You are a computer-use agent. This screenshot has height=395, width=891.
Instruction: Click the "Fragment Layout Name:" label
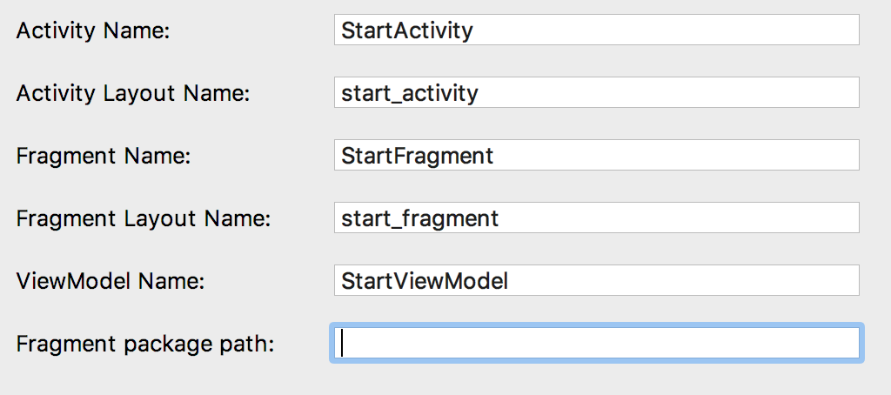pos(144,219)
